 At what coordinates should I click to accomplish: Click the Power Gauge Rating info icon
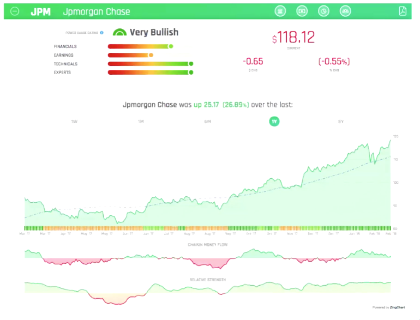[x=102, y=33]
